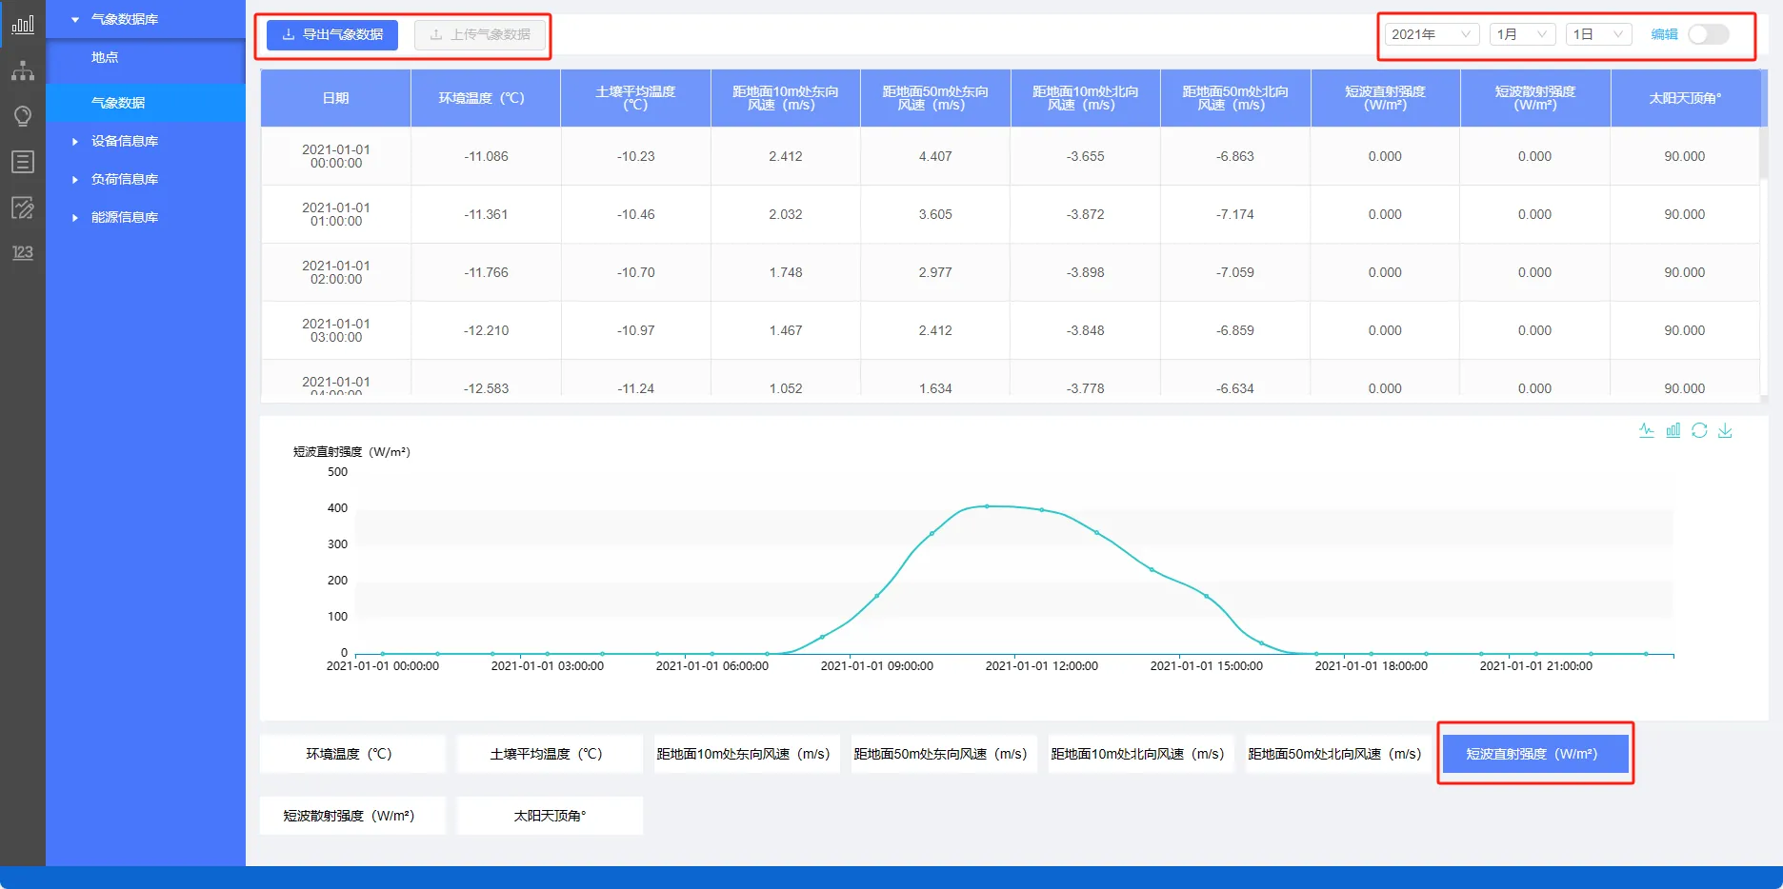Image resolution: width=1783 pixels, height=889 pixels.
Task: Open the light bulb sidebar icon
Action: point(23,116)
